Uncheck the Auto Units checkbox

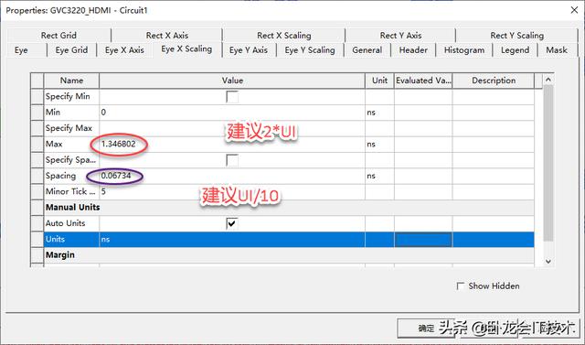[x=232, y=223]
